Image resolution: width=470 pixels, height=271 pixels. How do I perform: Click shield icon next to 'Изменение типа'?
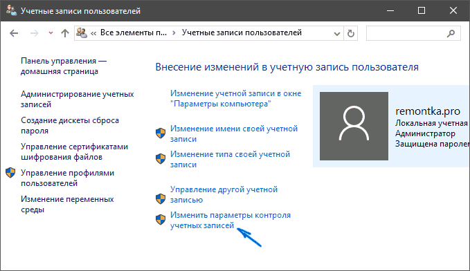pyautogui.click(x=161, y=159)
